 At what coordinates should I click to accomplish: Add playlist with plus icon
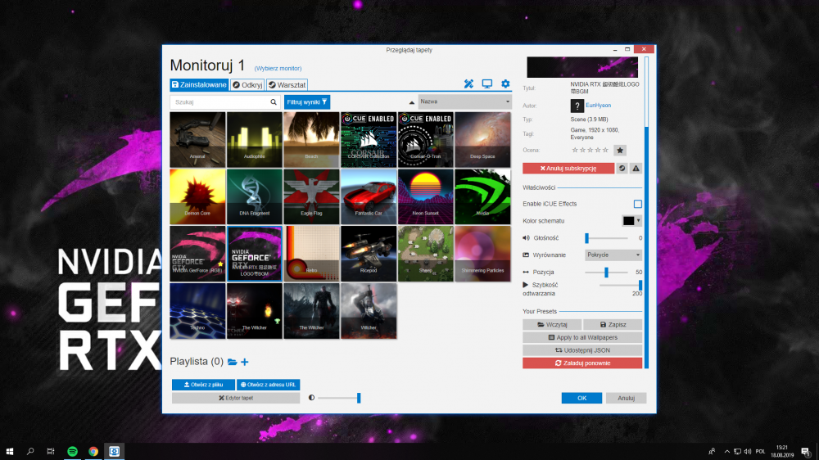[244, 362]
